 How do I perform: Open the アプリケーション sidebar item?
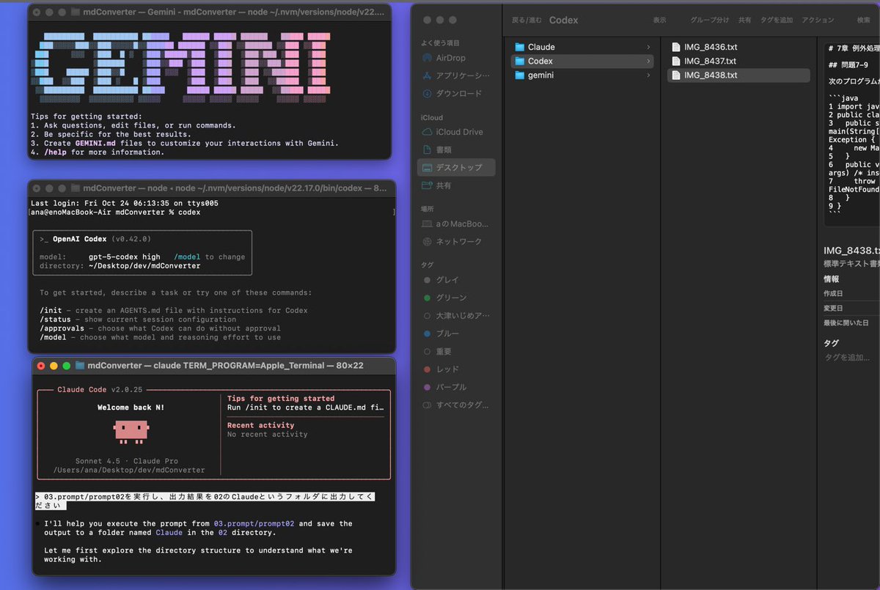tap(456, 75)
